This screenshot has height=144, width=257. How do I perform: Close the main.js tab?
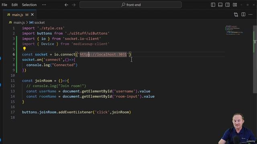coord(32,15)
